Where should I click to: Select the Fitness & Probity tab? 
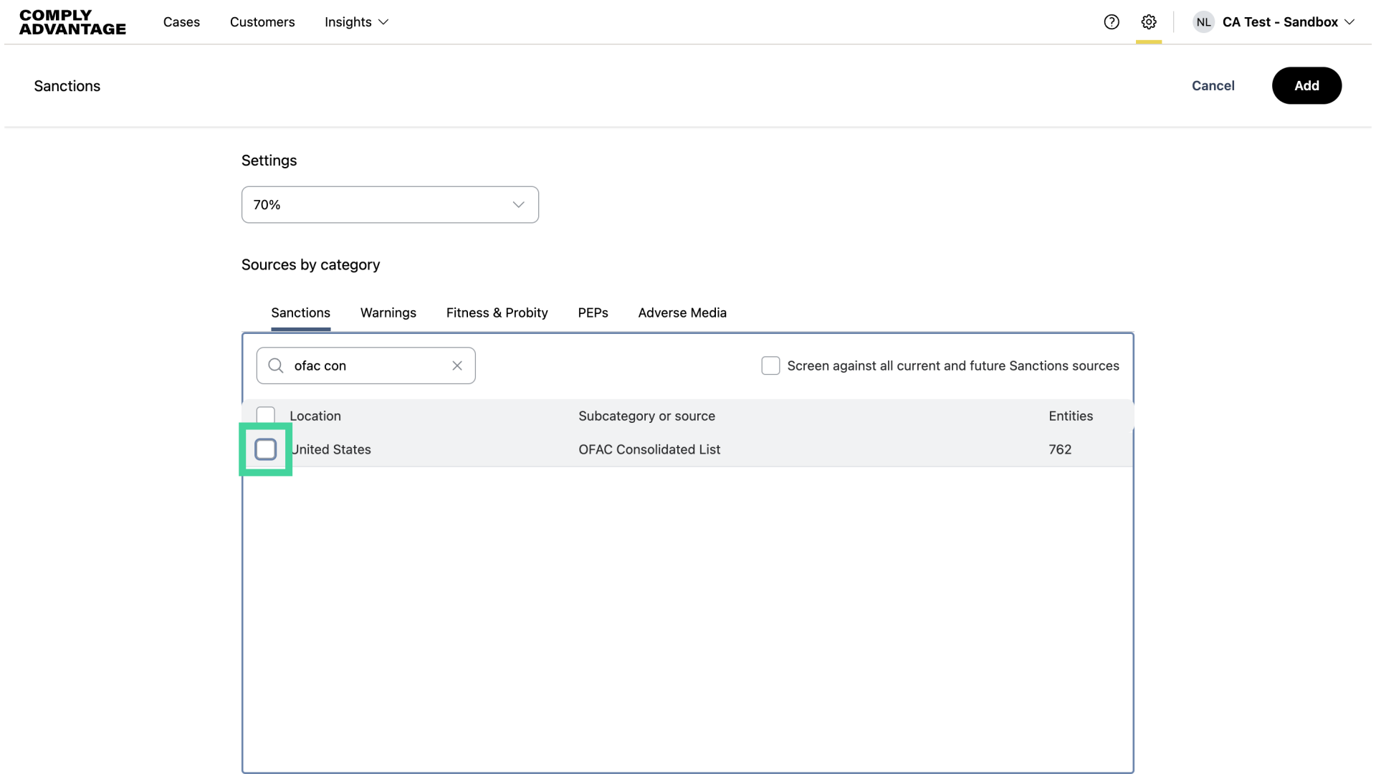(497, 313)
